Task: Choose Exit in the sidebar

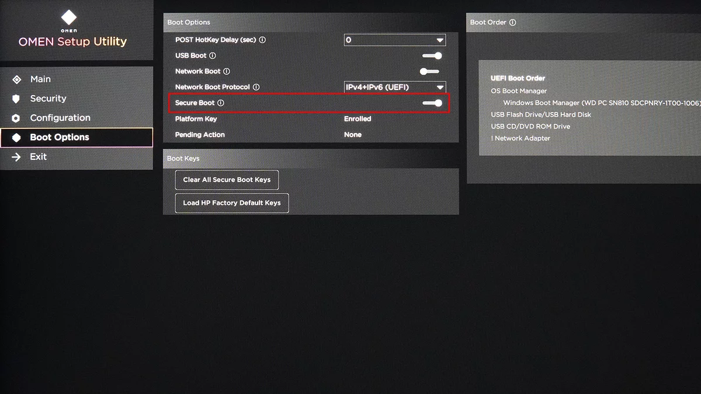Action: (x=38, y=156)
